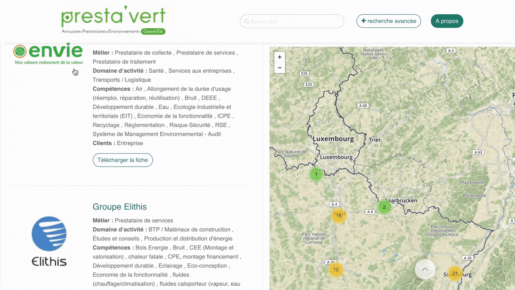Open the Groupe Elithis company page
The image size is (515, 290).
tap(119, 207)
